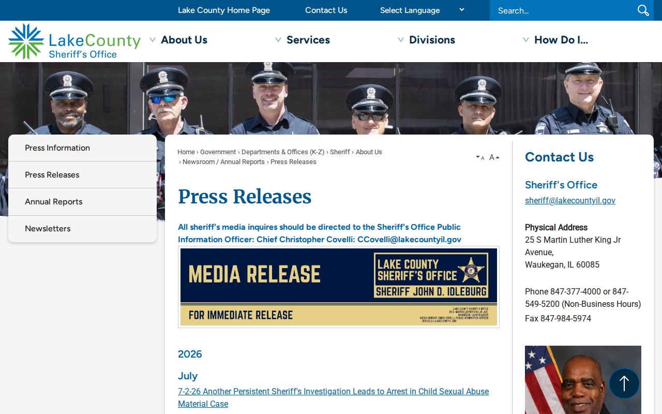Open the Lake County Sheriff's Office logo
This screenshot has height=414, width=662.
click(74, 41)
